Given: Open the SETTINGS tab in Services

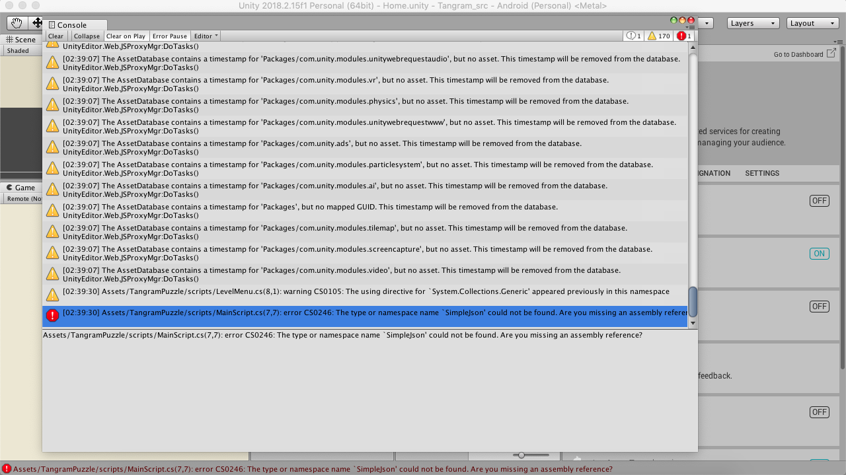Looking at the screenshot, I should [x=762, y=173].
